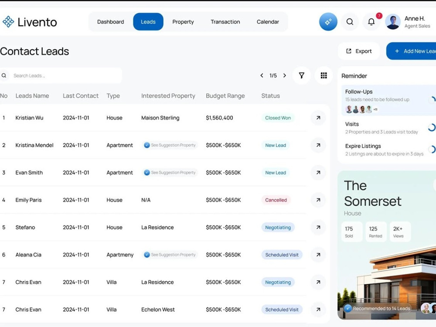Open Kristina Mendel lead detail arrow
The width and height of the screenshot is (436, 327).
coord(318,145)
